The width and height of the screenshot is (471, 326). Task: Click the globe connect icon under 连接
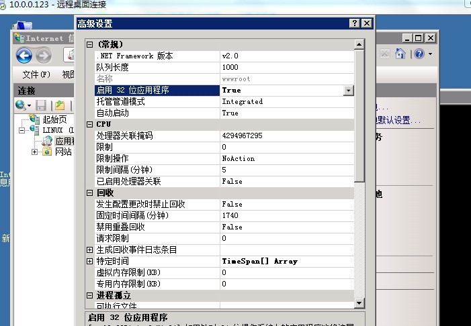[20, 105]
